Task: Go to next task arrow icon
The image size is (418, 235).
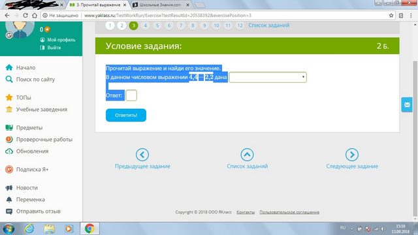Action: tap(352, 155)
